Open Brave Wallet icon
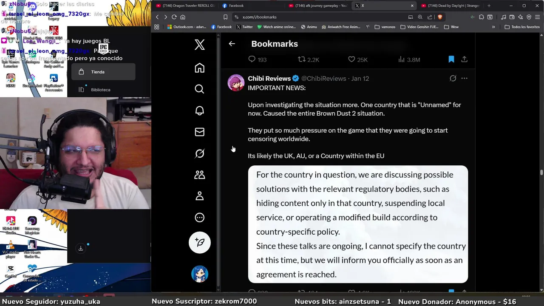Screen dimensions: 544x306 (512, 17)
